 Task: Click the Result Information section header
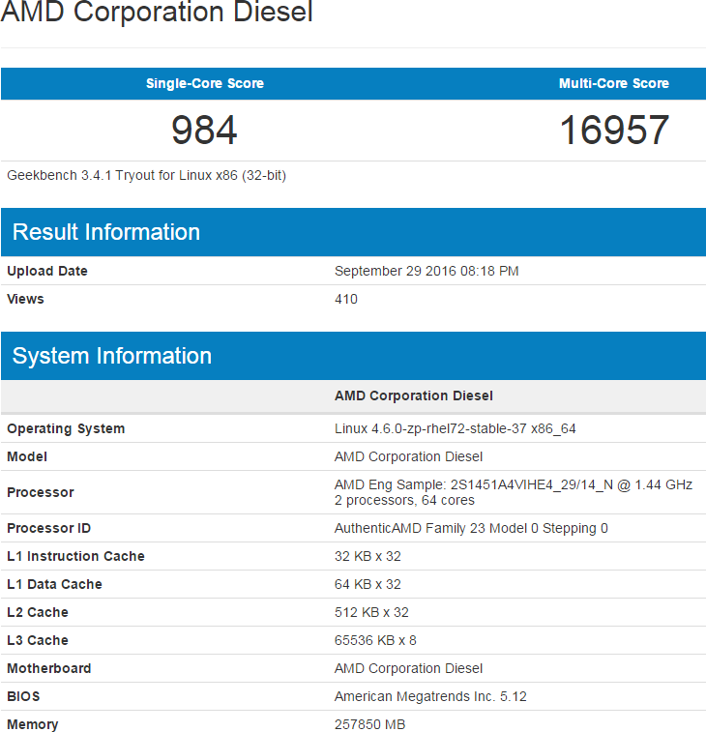click(106, 232)
